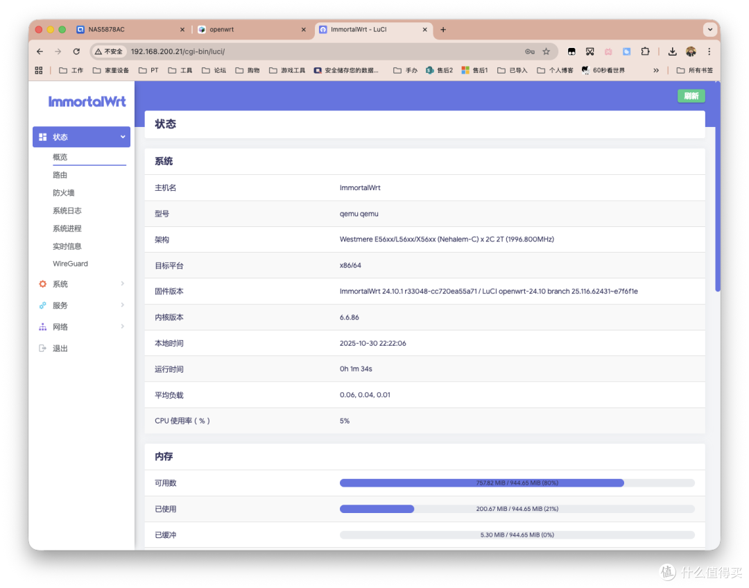Image resolution: width=749 pixels, height=588 pixels.
Task: Open the 安全储存您的数据 bookmark
Action: coord(346,70)
